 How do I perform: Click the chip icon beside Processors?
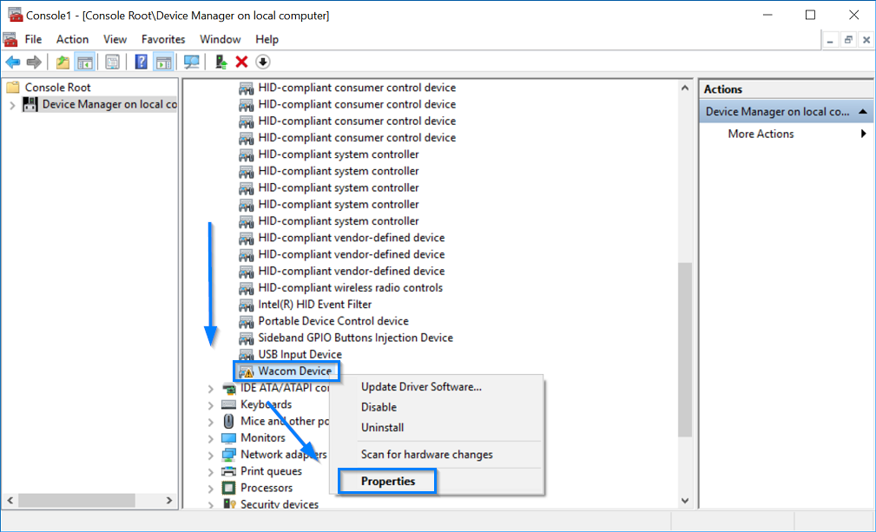pyautogui.click(x=228, y=488)
